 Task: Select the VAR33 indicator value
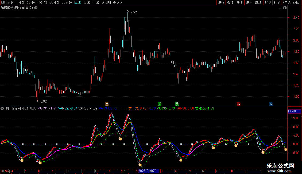[x=88, y=108]
